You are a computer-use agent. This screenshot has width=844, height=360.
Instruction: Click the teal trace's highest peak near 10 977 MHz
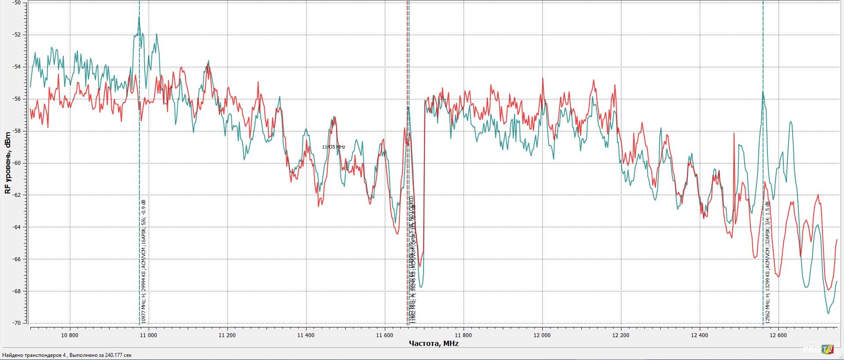pos(139,18)
